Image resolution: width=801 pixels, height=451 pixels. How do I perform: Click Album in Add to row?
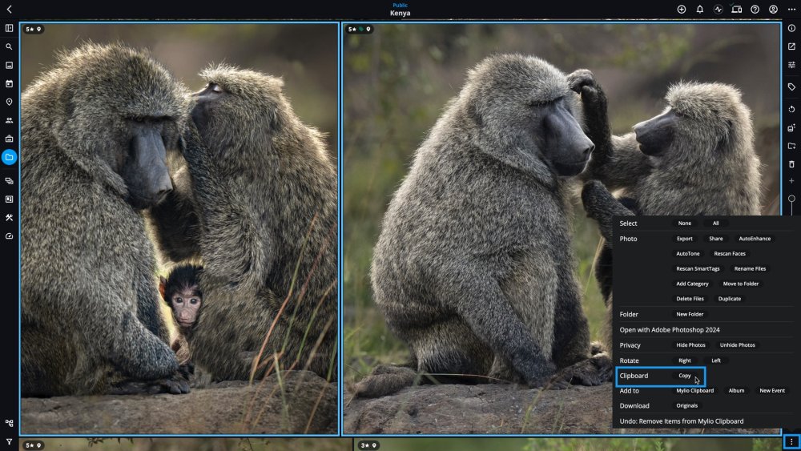click(736, 391)
